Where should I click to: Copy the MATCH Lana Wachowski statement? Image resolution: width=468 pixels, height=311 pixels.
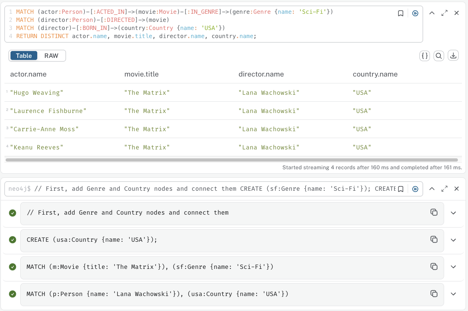pyautogui.click(x=434, y=294)
